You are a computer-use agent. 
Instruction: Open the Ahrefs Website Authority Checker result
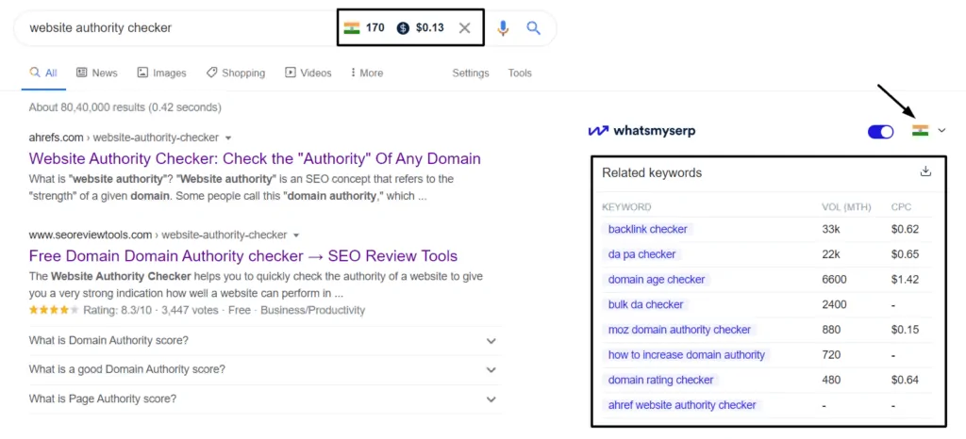[255, 158]
